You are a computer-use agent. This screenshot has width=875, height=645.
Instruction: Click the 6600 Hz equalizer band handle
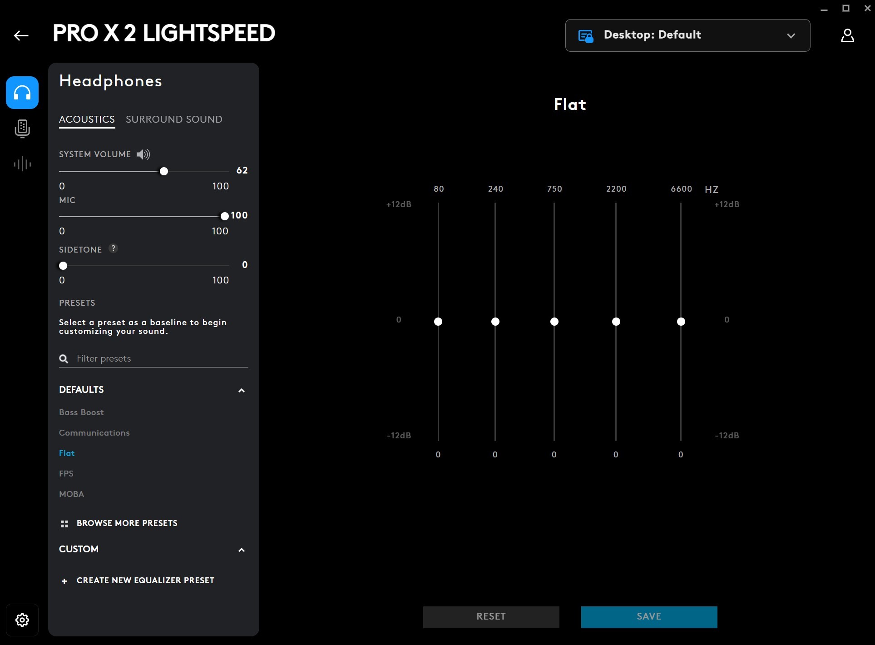point(681,322)
